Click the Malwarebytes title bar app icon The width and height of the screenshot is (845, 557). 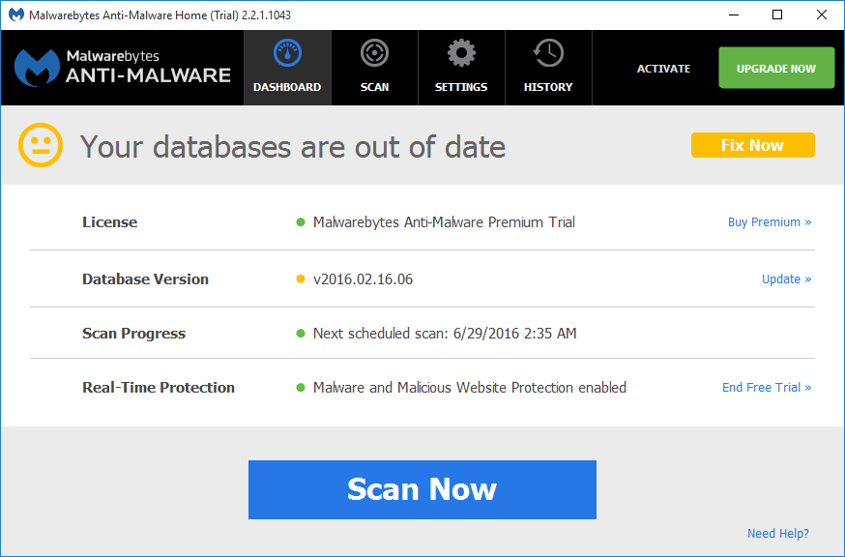click(16, 15)
